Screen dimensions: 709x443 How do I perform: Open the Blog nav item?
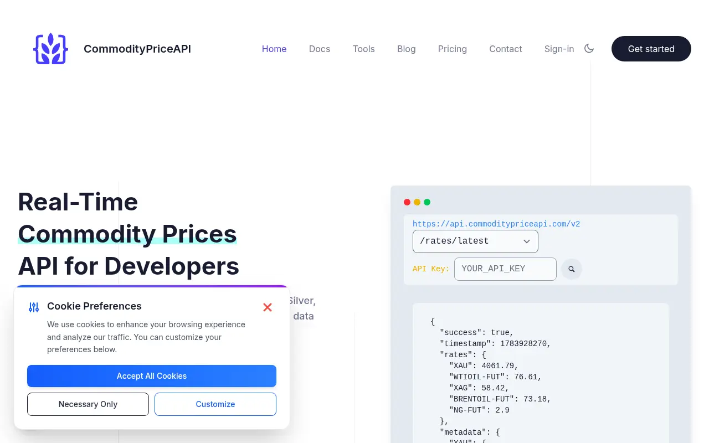click(x=407, y=49)
